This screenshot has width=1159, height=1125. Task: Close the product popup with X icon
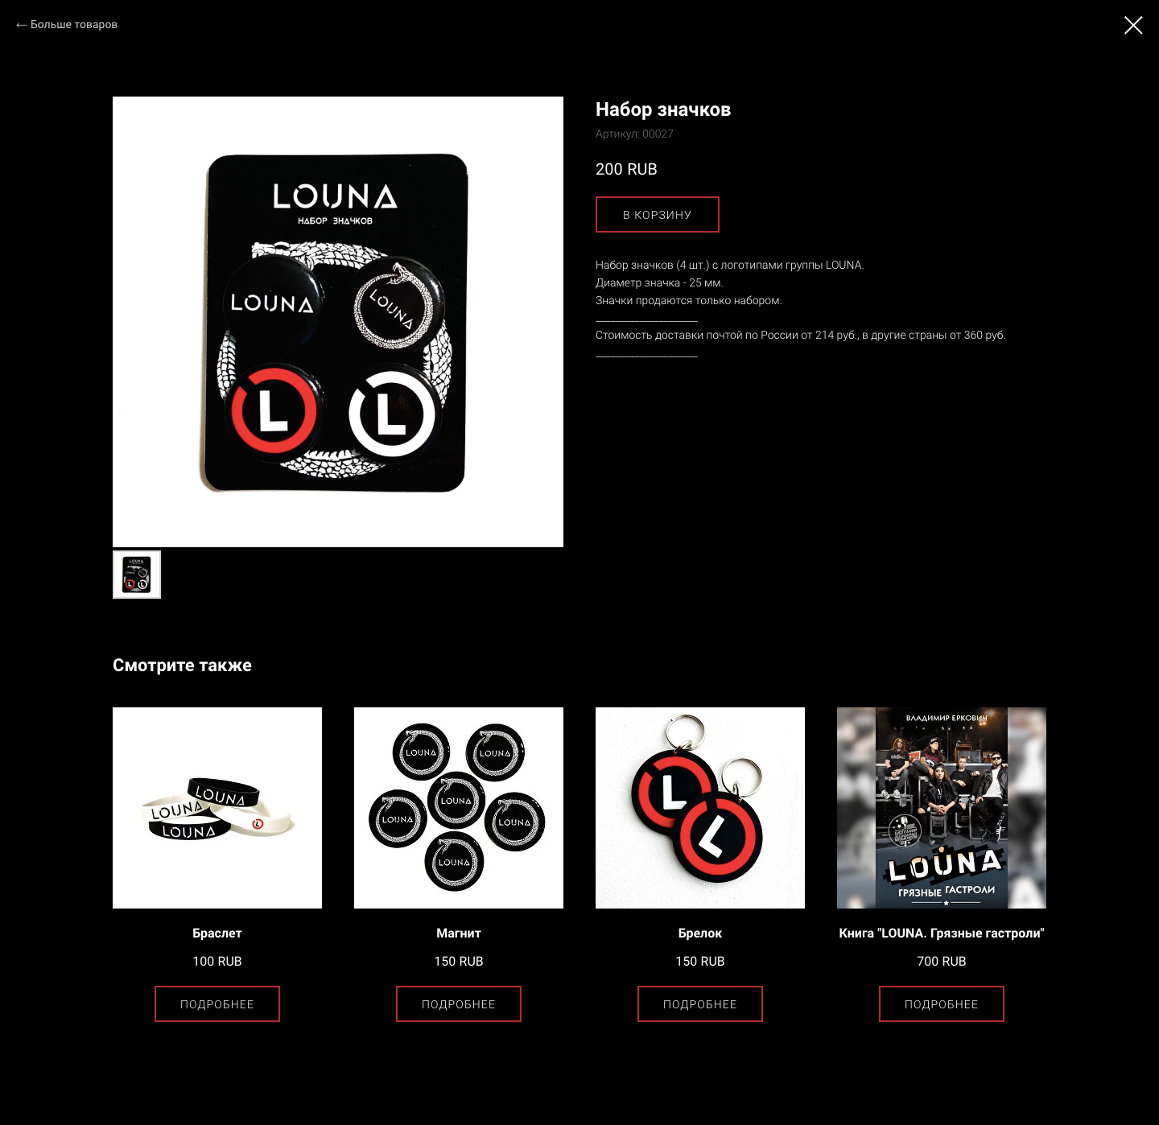[1133, 25]
